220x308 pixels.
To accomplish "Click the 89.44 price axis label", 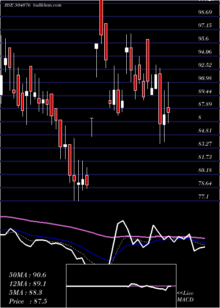I will coord(205,92).
